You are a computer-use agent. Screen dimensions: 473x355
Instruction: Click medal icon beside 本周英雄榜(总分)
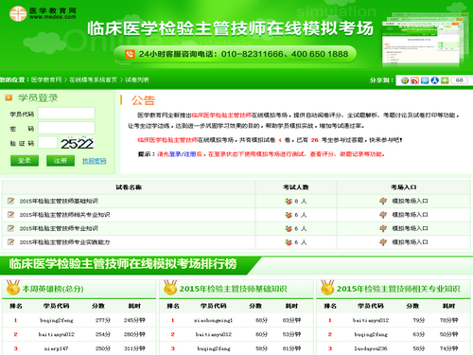tap(13, 288)
